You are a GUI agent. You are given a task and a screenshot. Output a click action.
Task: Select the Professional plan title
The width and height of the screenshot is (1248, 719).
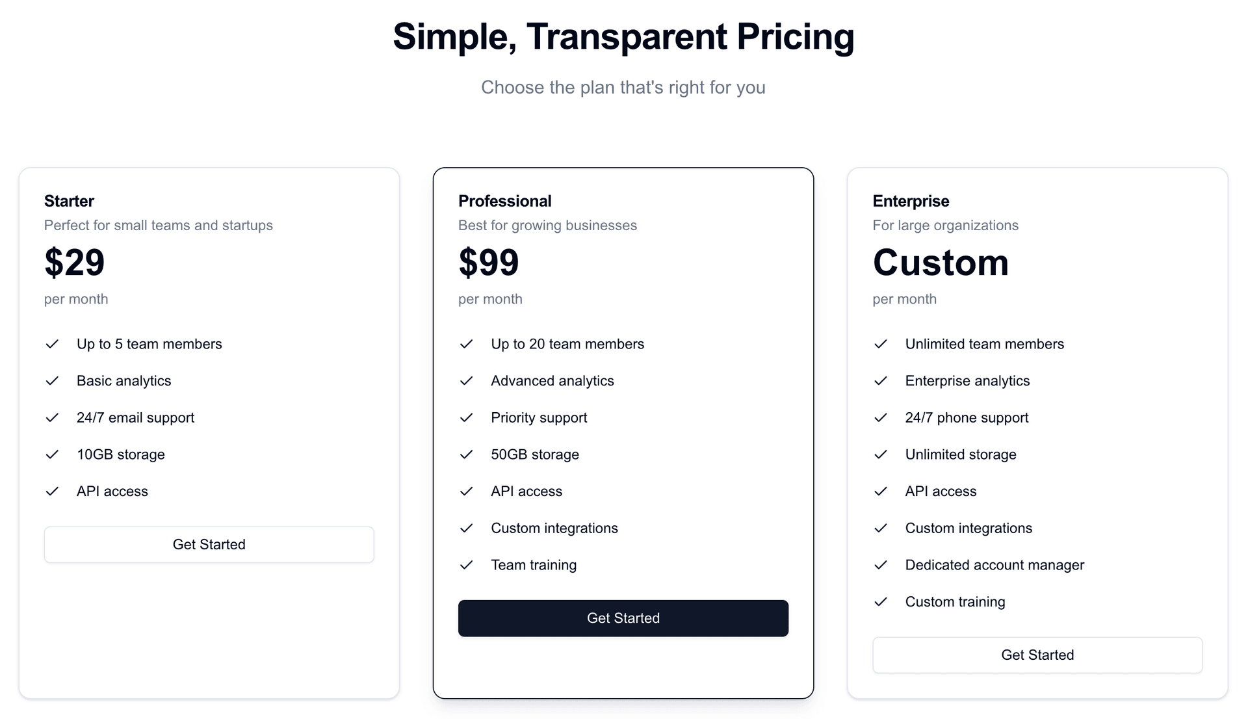pyautogui.click(x=504, y=201)
